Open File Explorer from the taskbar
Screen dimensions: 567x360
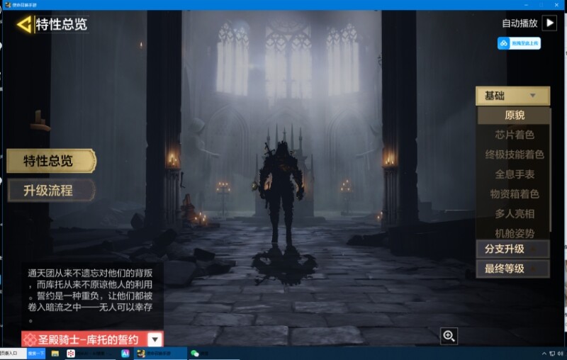55,353
